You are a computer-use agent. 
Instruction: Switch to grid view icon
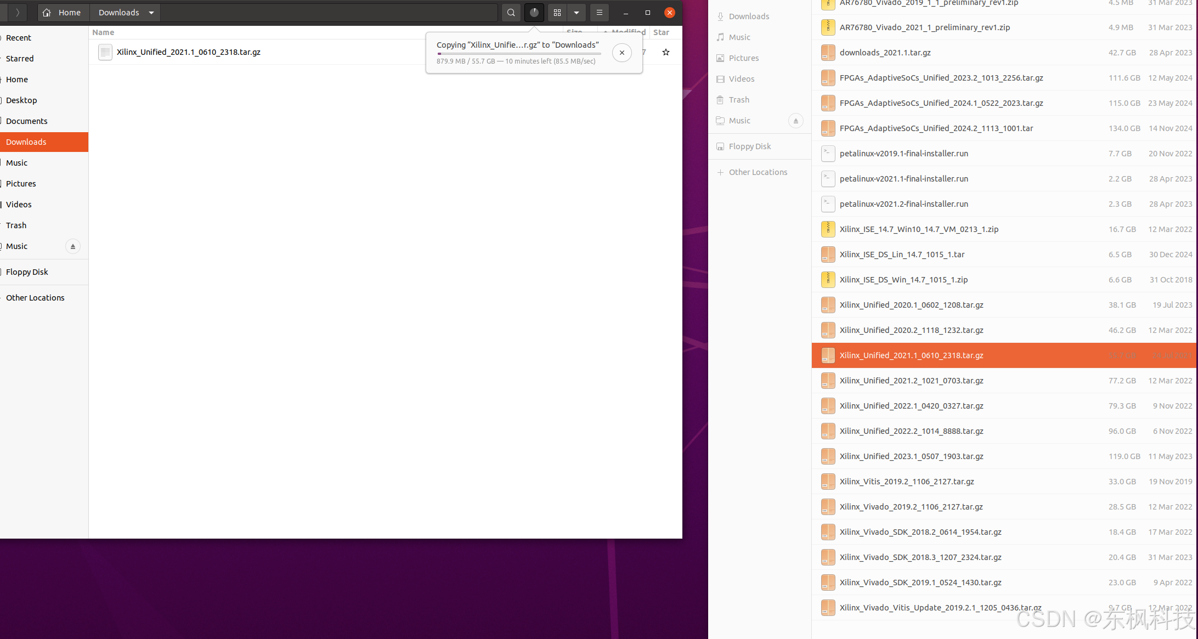[557, 13]
